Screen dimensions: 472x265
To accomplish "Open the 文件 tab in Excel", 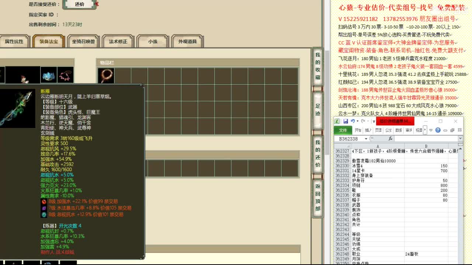I will point(343,130).
